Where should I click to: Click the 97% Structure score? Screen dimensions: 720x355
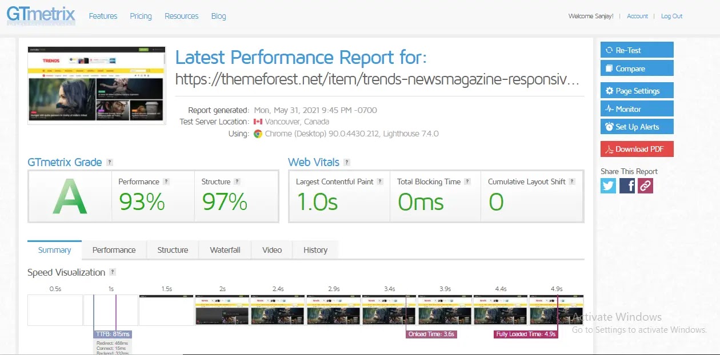[224, 202]
